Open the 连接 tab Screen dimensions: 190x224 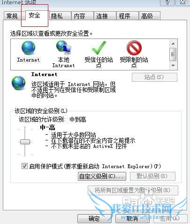(x=102, y=16)
